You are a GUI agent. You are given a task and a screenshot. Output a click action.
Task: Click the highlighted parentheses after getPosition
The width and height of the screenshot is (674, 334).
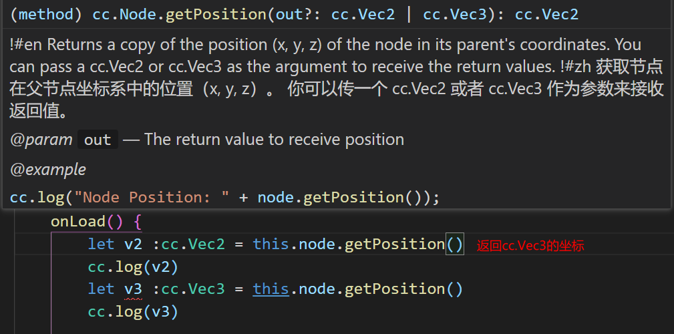point(454,244)
